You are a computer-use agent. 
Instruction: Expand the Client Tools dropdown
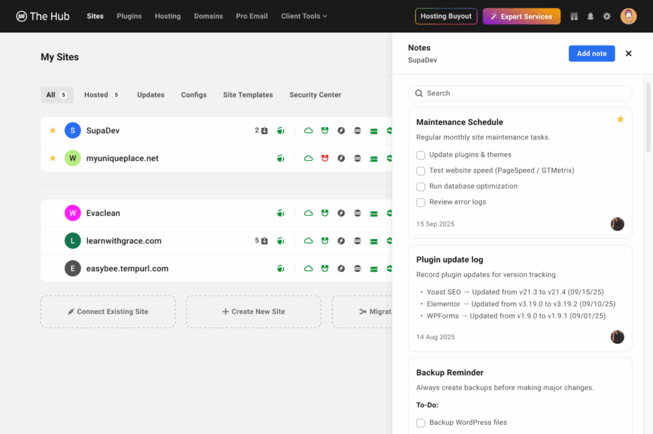[303, 16]
